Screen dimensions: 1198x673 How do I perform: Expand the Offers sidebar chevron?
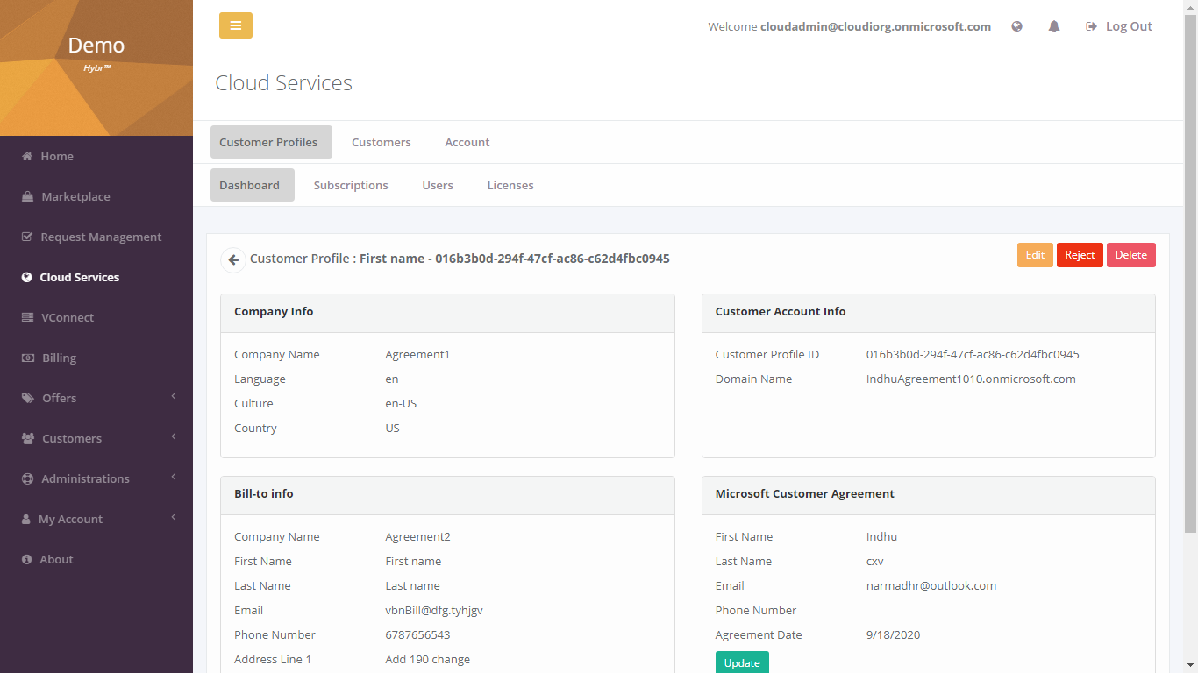(x=174, y=396)
